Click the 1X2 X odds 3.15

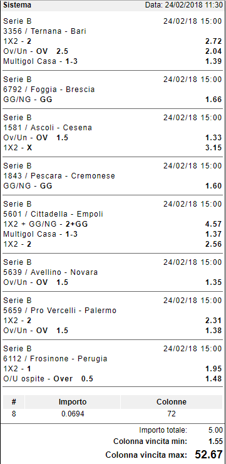(x=213, y=147)
